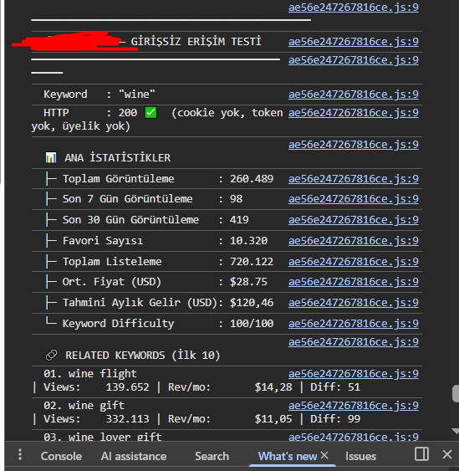Click the bar chart emoji before ANA İSTATİSTİKLER
The height and width of the screenshot is (471, 459).
click(51, 158)
